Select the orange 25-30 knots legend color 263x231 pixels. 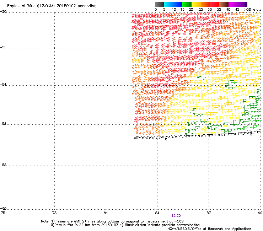click(205, 4)
